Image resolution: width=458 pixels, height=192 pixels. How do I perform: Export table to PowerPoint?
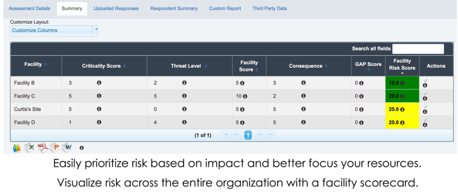click(x=55, y=147)
